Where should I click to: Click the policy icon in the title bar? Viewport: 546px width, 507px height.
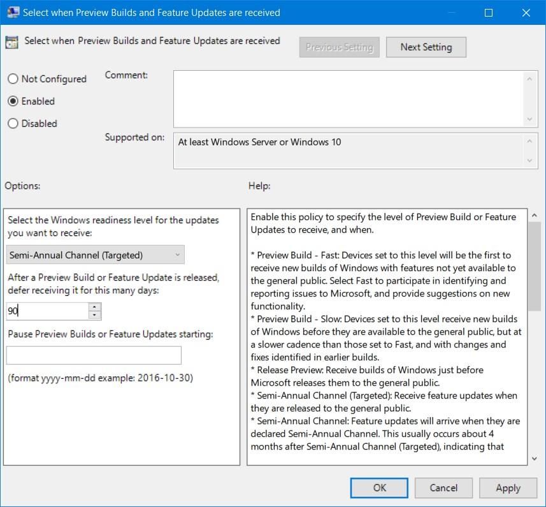[x=12, y=13]
